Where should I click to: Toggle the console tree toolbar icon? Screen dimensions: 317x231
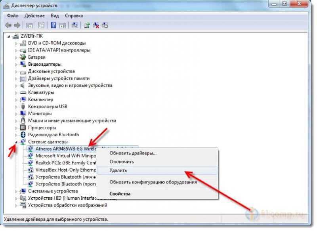click(29, 25)
